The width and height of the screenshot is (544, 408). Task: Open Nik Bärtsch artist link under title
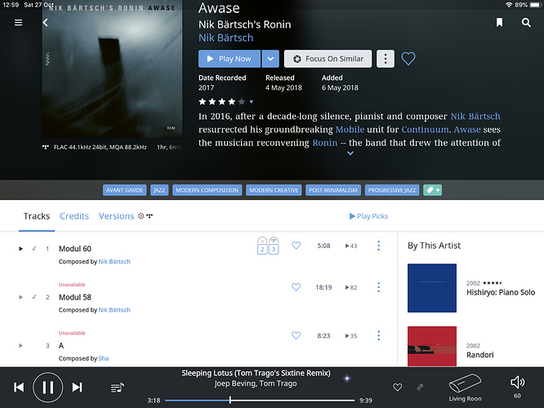(226, 38)
